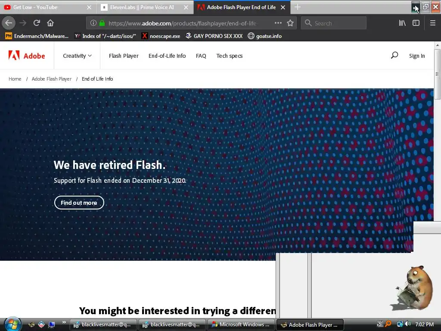The image size is (441, 331).
Task: Click the forward navigation arrow
Action: point(23,23)
